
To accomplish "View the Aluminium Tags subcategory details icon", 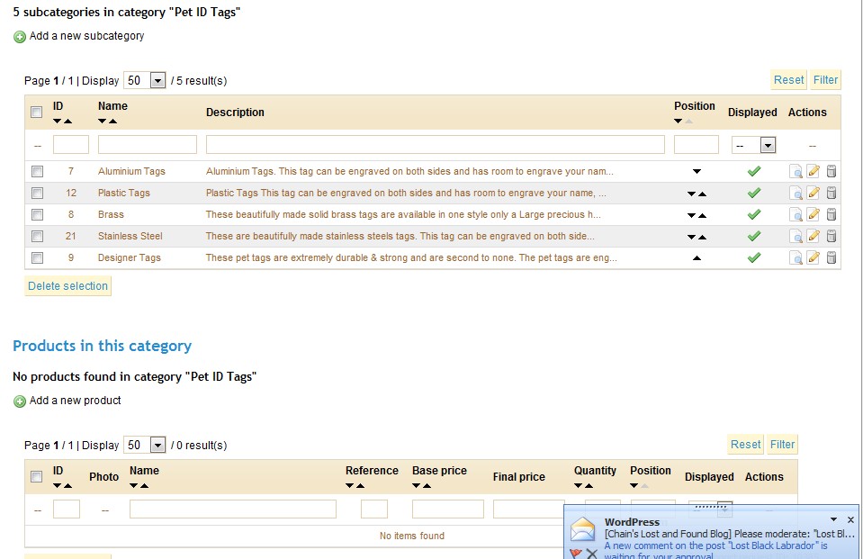I will (796, 171).
